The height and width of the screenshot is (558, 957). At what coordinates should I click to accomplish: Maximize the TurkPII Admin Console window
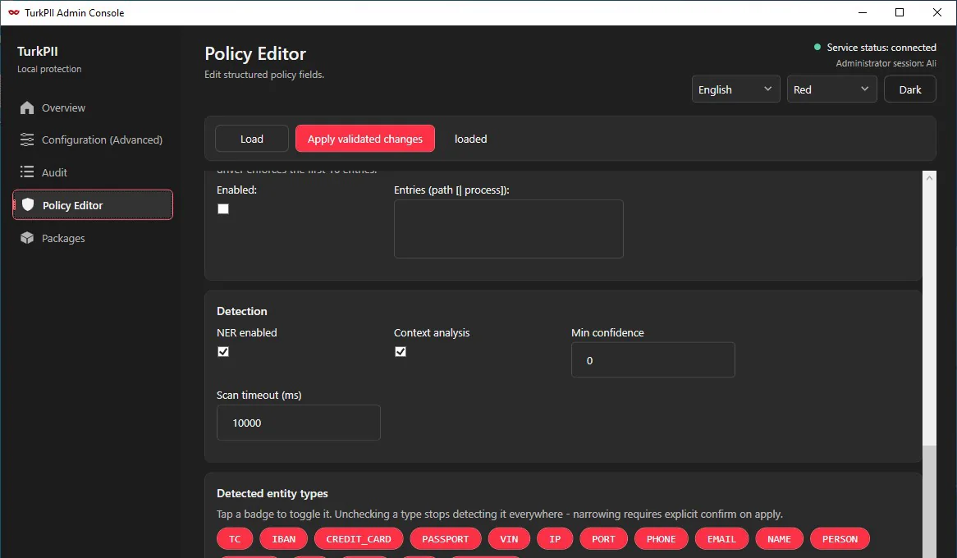pos(900,12)
